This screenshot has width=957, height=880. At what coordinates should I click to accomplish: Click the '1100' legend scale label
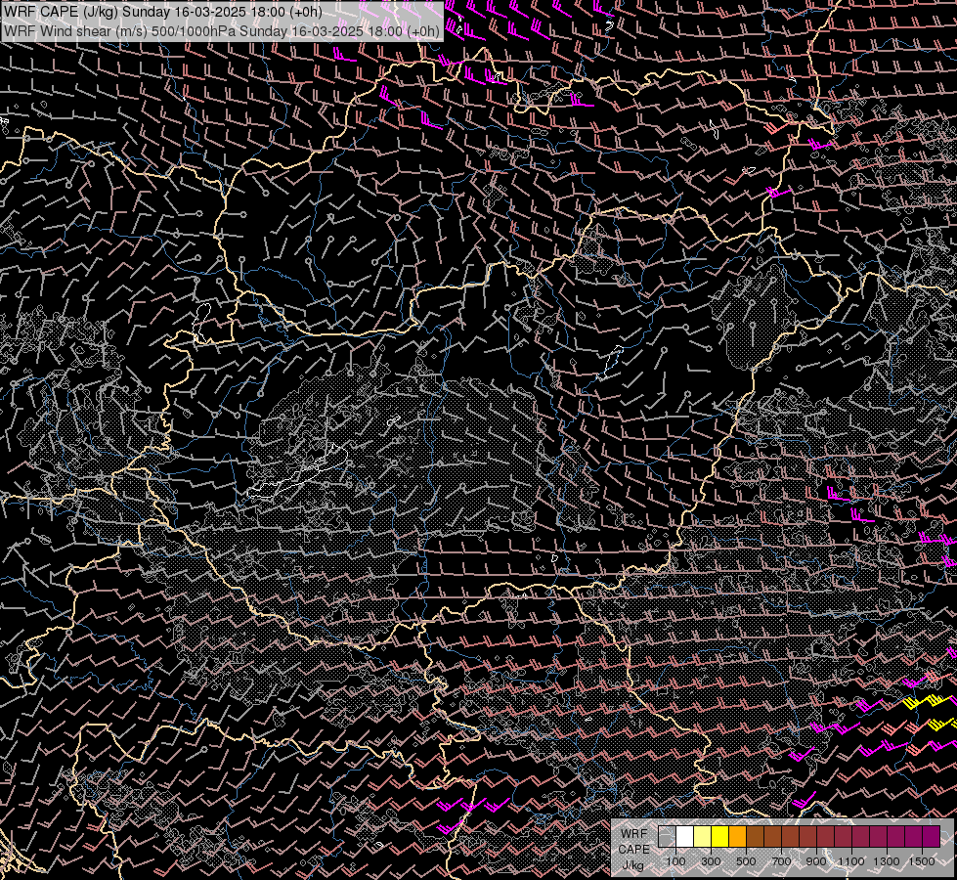(x=850, y=861)
